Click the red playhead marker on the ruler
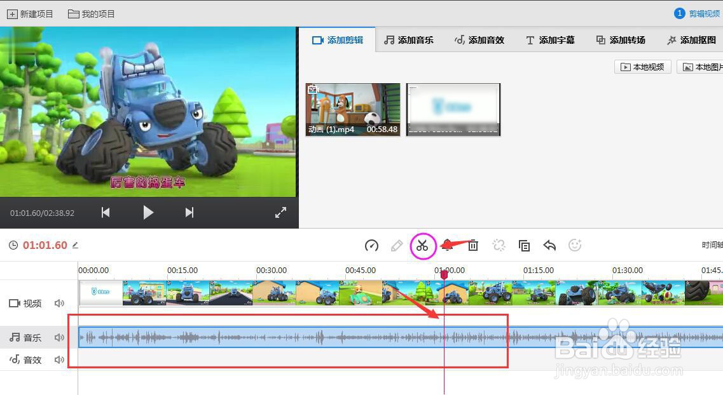 [x=444, y=275]
